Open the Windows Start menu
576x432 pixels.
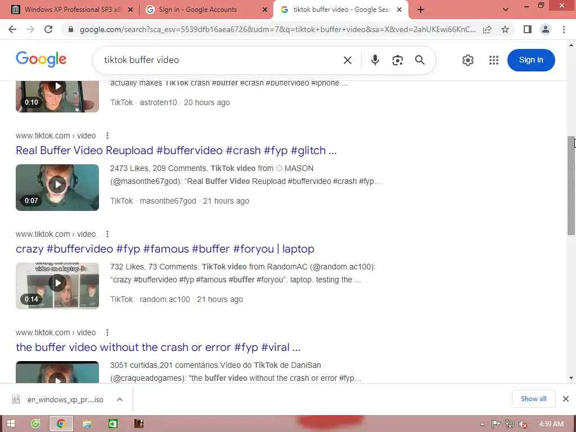11,424
